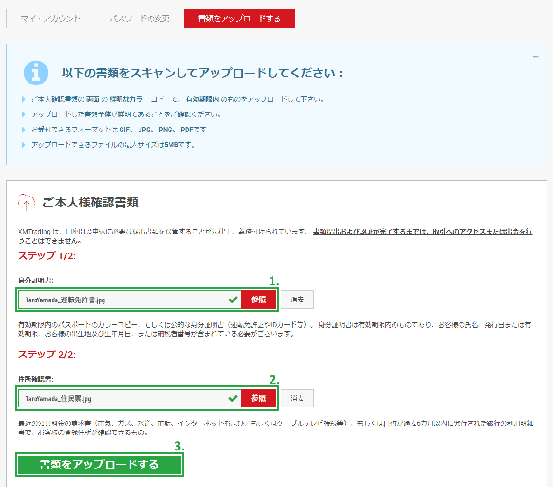Click green checkmark in 住所確認書 file field
553x487 pixels.
pos(233,398)
